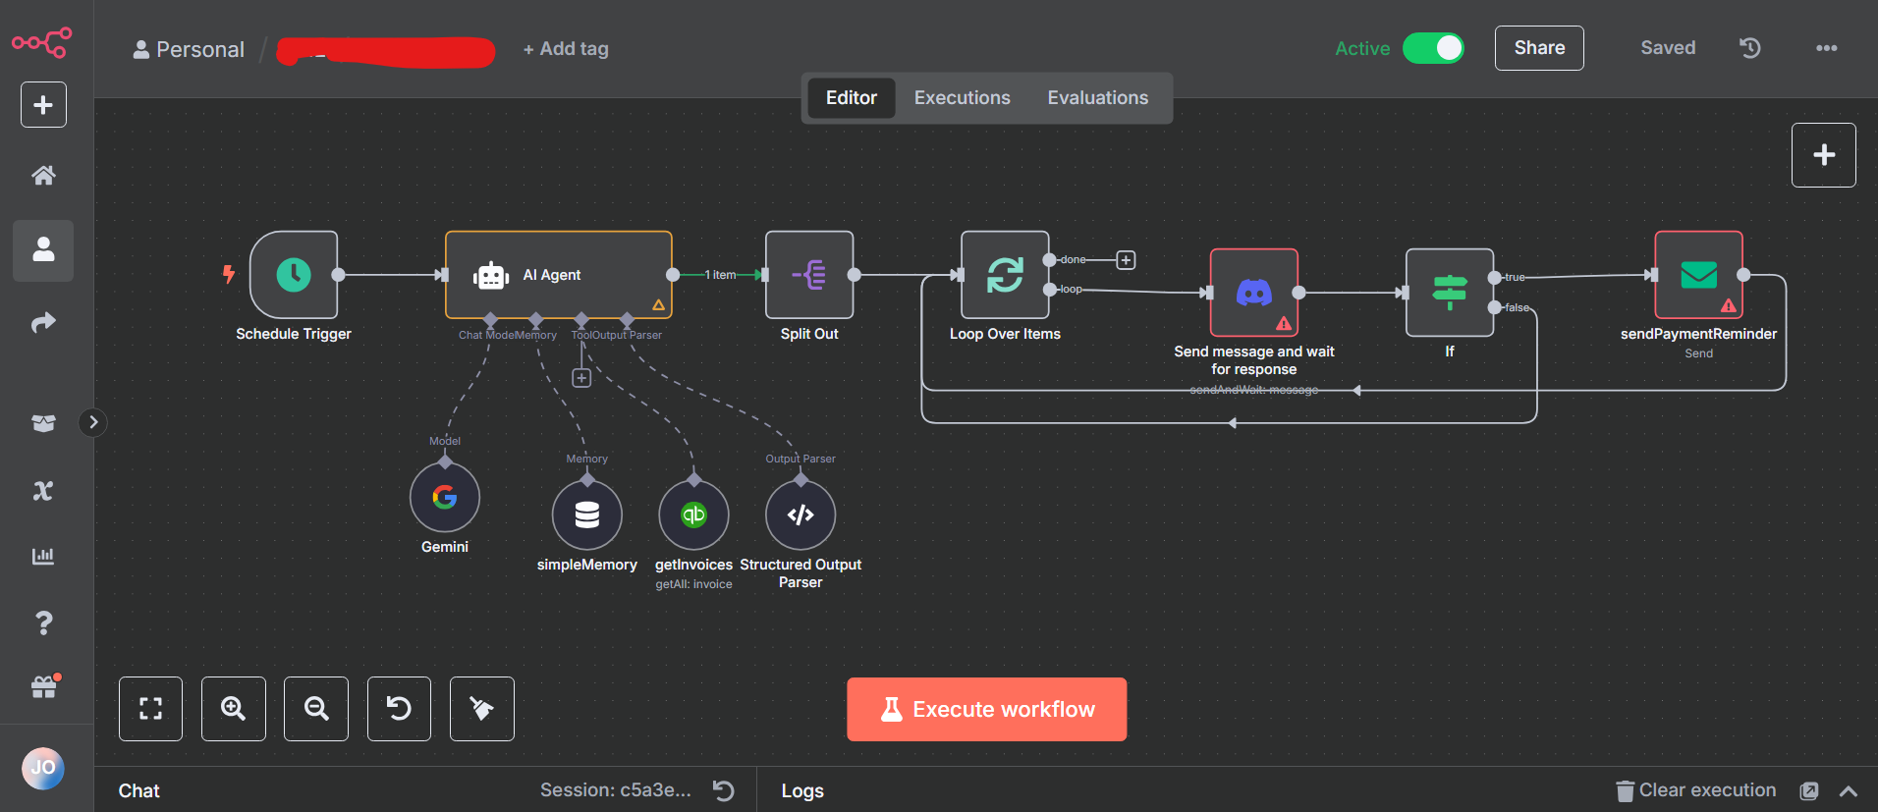Click the reset zoom button
This screenshot has height=812, width=1878.
pyautogui.click(x=399, y=709)
